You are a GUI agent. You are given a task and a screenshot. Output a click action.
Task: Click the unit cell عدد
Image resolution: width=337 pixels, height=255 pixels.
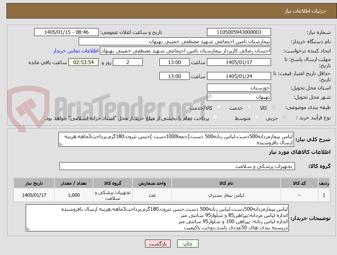(152, 195)
